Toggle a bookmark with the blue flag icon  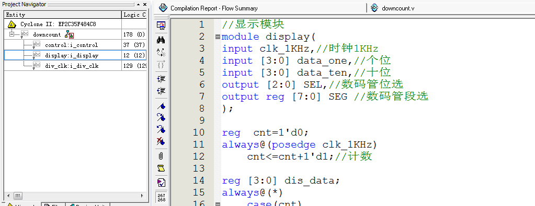(161, 106)
